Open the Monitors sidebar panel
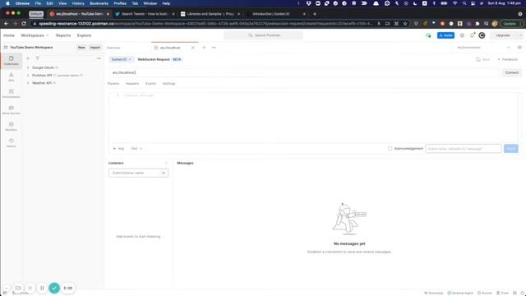This screenshot has height=296, width=526. (x=11, y=126)
